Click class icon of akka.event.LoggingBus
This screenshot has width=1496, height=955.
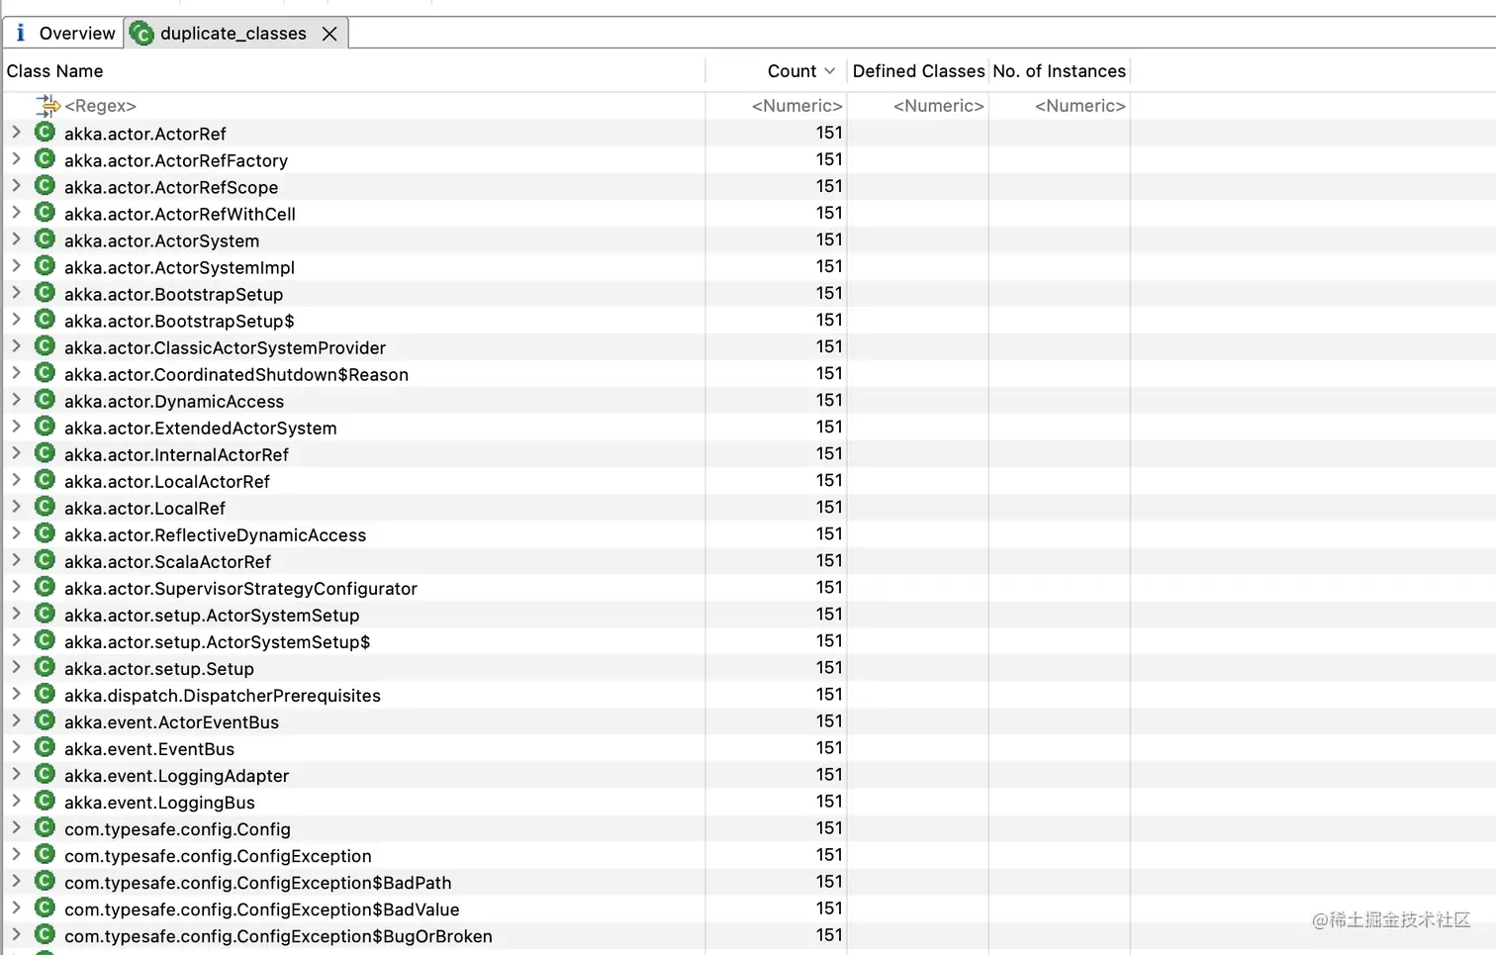(x=45, y=800)
